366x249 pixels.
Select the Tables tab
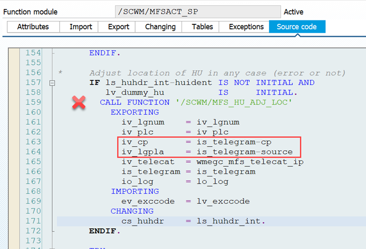pos(203,27)
